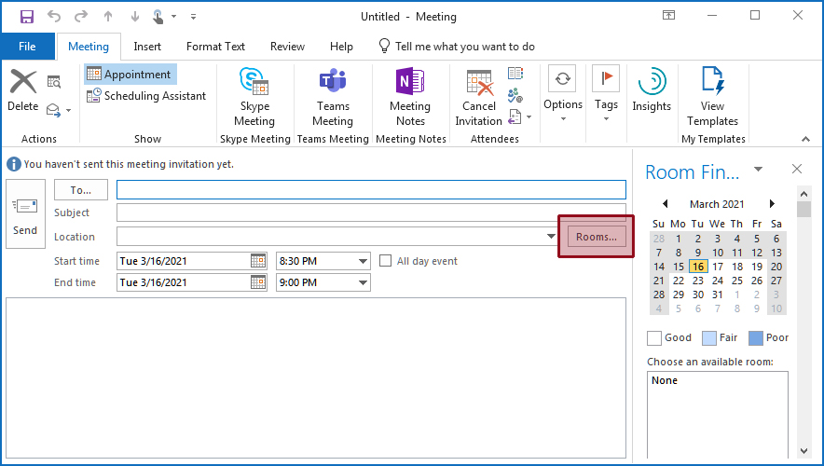Screen dimensions: 824x466
Task: Click the Skype Meeting icon
Action: tap(254, 82)
